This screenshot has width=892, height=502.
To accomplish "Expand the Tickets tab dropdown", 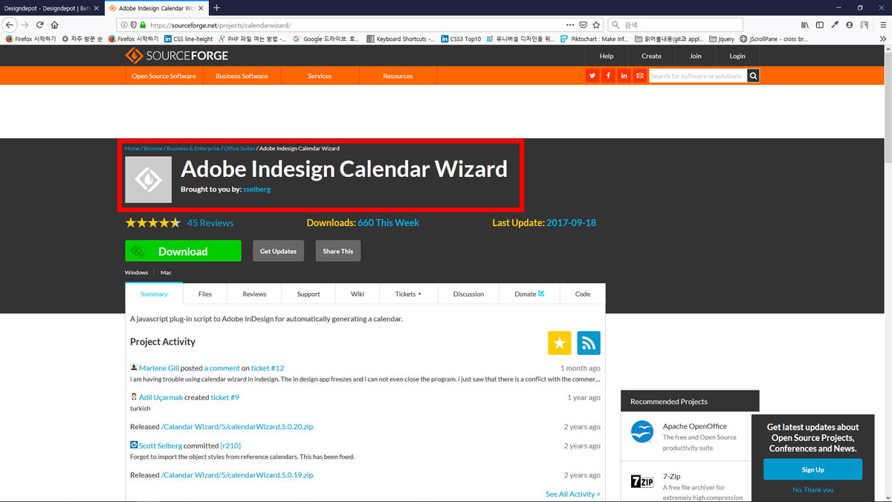I will click(x=408, y=294).
